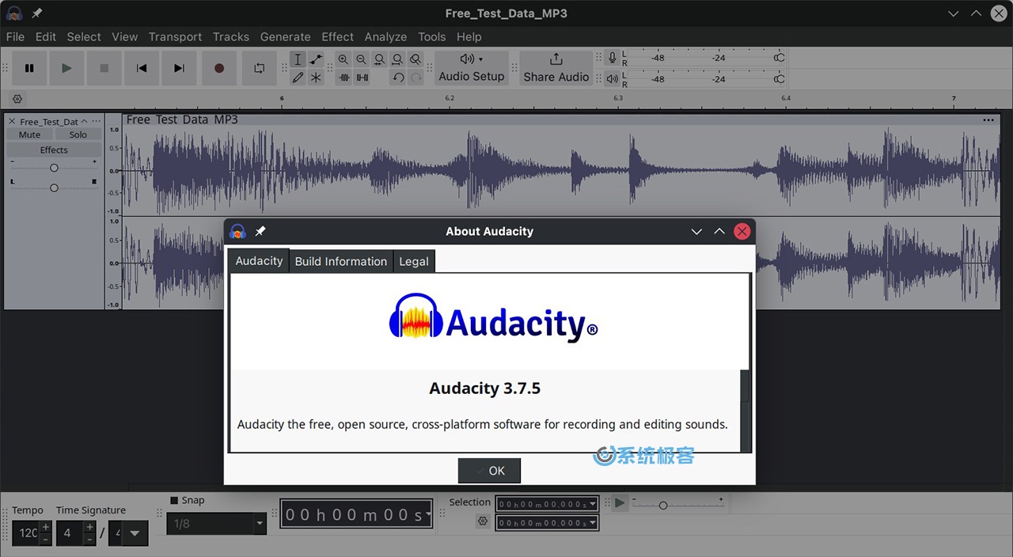The image size is (1013, 557).
Task: Open the Tools menu
Action: tap(432, 36)
